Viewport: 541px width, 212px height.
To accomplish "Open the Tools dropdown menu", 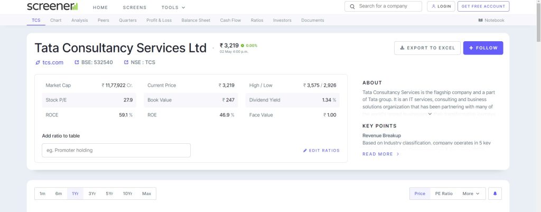I will (173, 7).
